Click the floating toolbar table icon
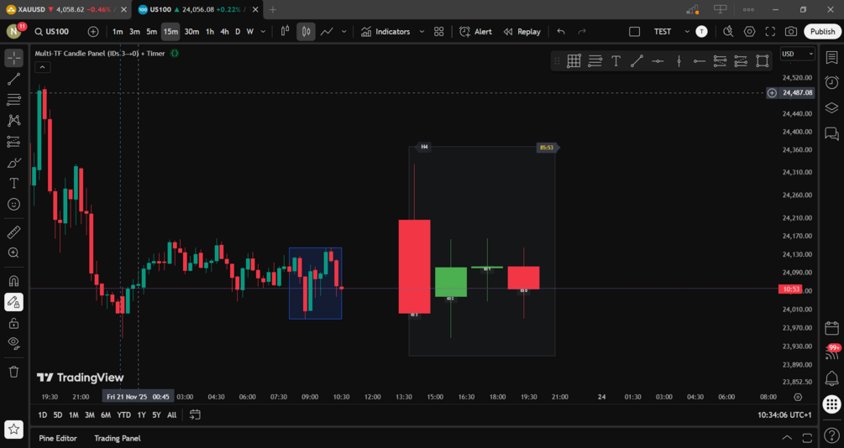This screenshot has width=844, height=448. click(x=574, y=61)
